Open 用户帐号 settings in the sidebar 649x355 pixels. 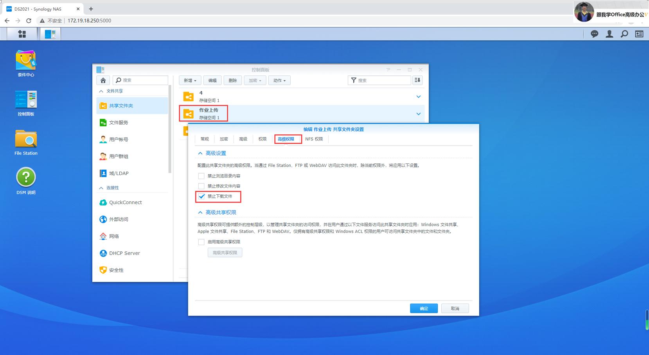(119, 139)
